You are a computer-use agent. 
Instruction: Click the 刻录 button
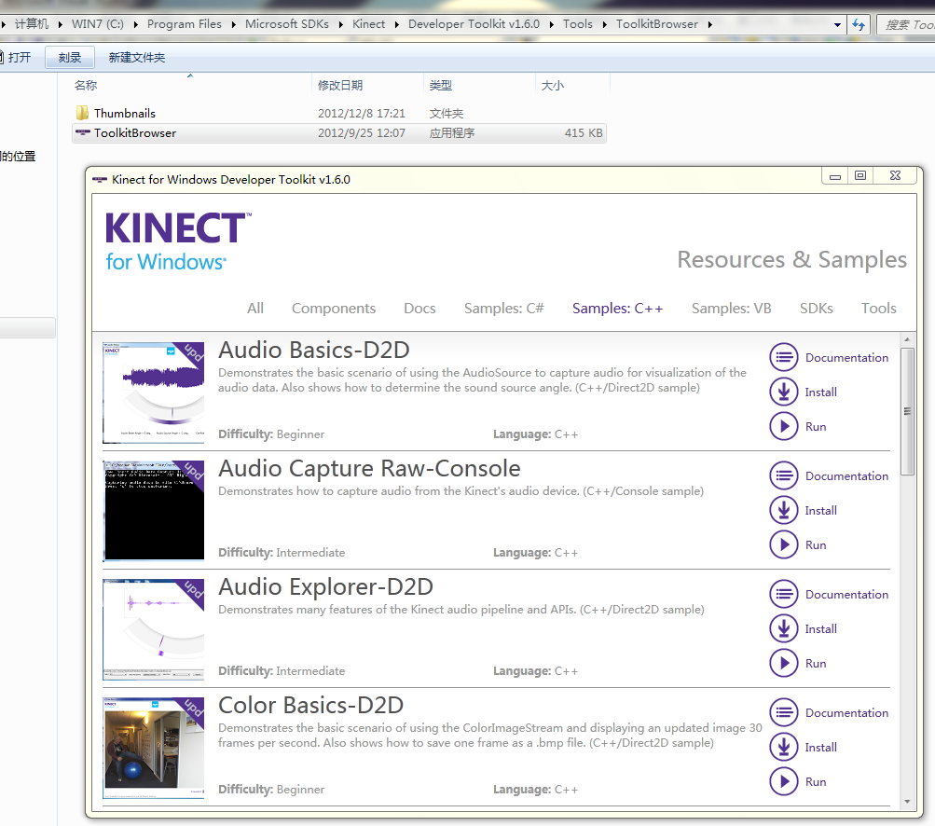point(69,57)
